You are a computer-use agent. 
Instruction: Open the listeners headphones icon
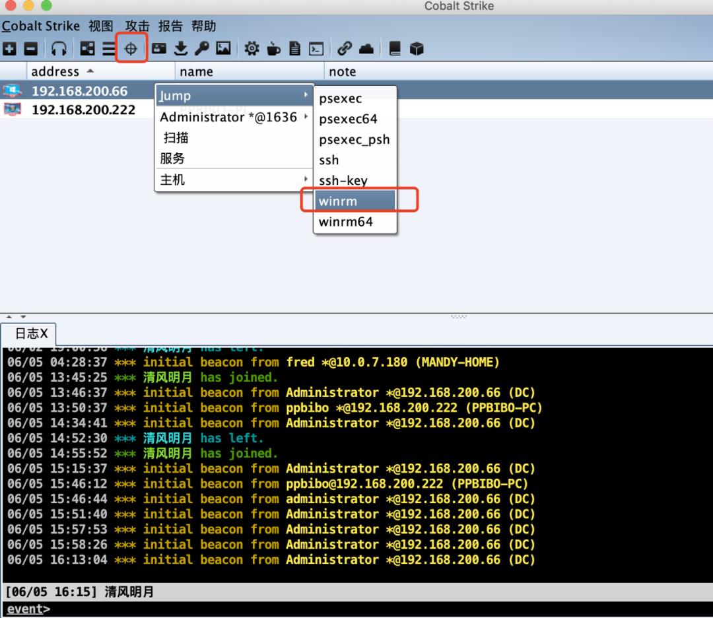click(x=59, y=48)
